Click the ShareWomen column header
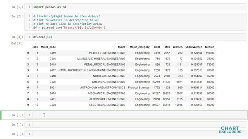Viewport: 248px width, 139px height. pos(194,47)
